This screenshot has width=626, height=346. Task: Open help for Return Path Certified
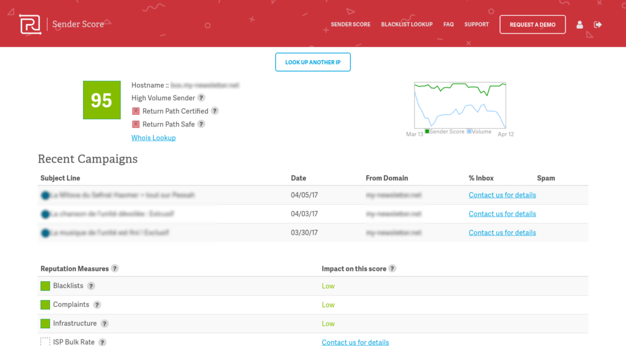pyautogui.click(x=215, y=111)
